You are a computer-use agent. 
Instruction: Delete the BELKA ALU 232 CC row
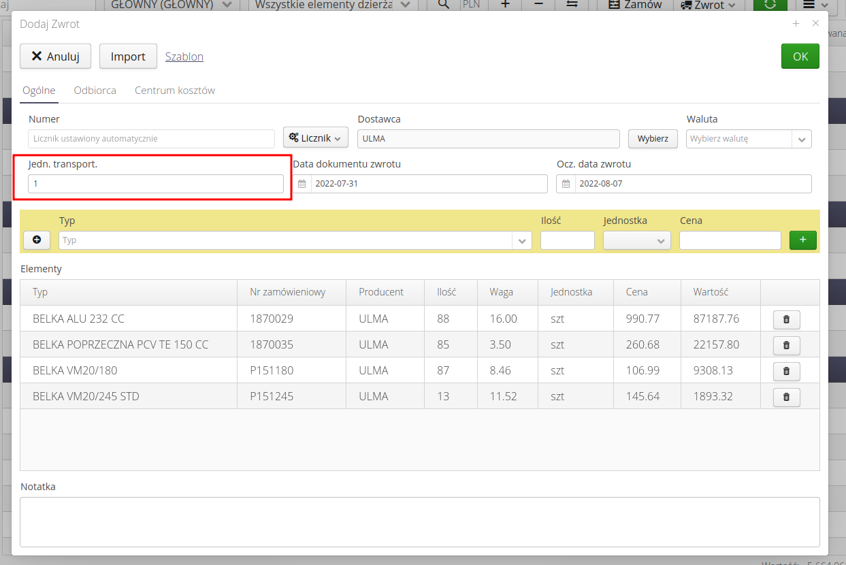point(786,319)
